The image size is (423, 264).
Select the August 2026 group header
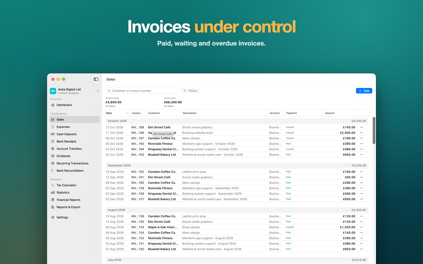(x=237, y=210)
